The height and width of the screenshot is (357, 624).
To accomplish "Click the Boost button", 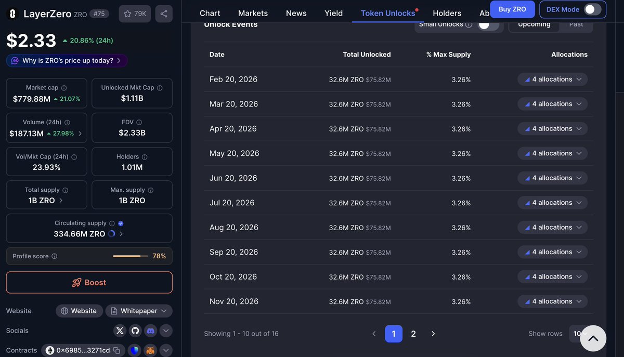I will (x=89, y=283).
